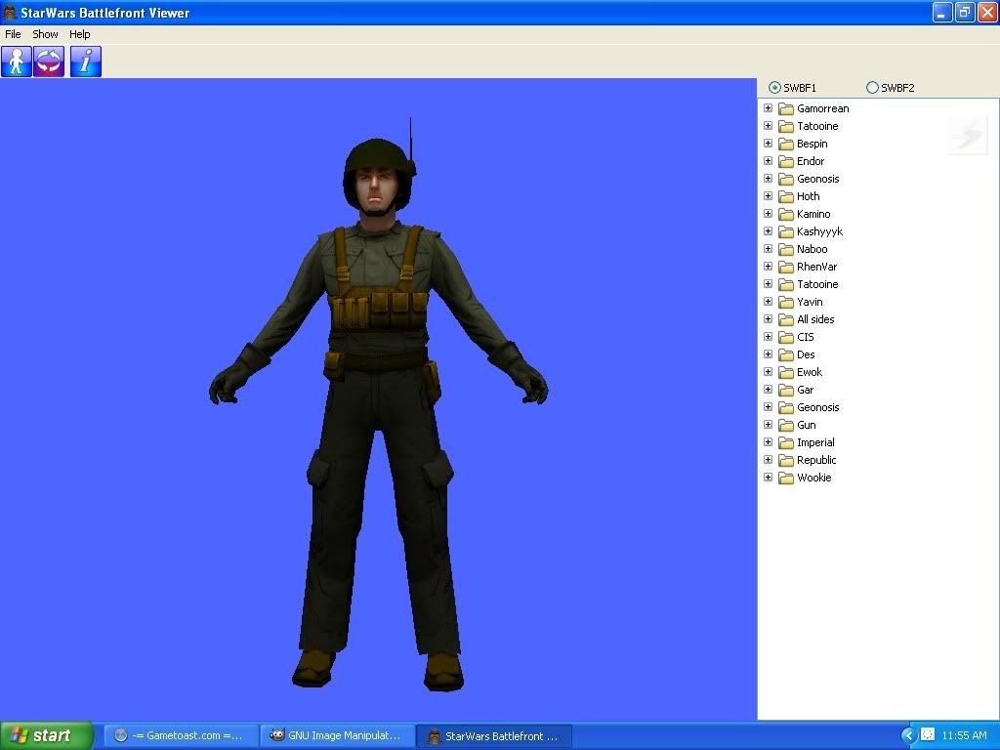Open the File menu
This screenshot has height=750, width=1000.
[x=13, y=34]
